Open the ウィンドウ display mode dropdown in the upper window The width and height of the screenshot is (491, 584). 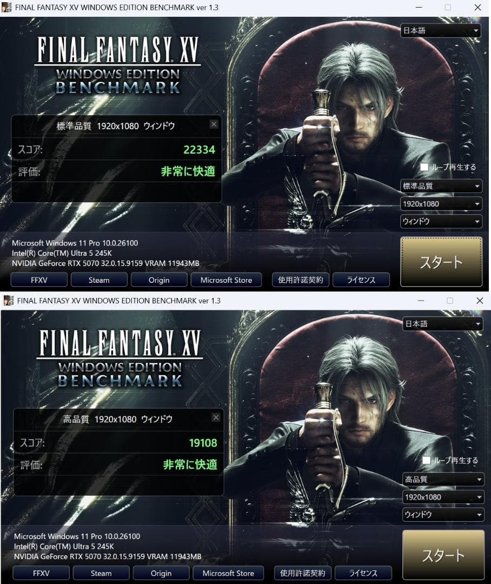[x=441, y=221]
